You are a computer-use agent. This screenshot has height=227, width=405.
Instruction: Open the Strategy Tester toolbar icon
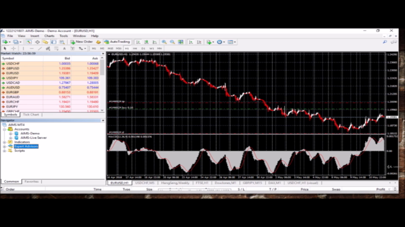(x=62, y=42)
